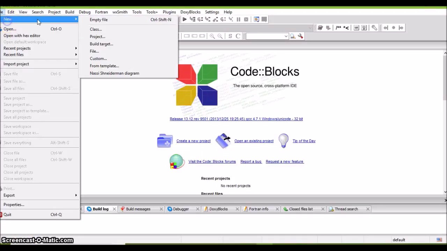Click the zoom in magnifier icon
The height and width of the screenshot is (251, 447).
[212, 36]
